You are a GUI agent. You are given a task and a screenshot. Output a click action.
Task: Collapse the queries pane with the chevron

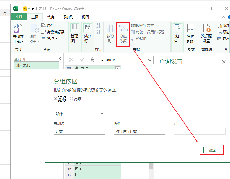60,59
